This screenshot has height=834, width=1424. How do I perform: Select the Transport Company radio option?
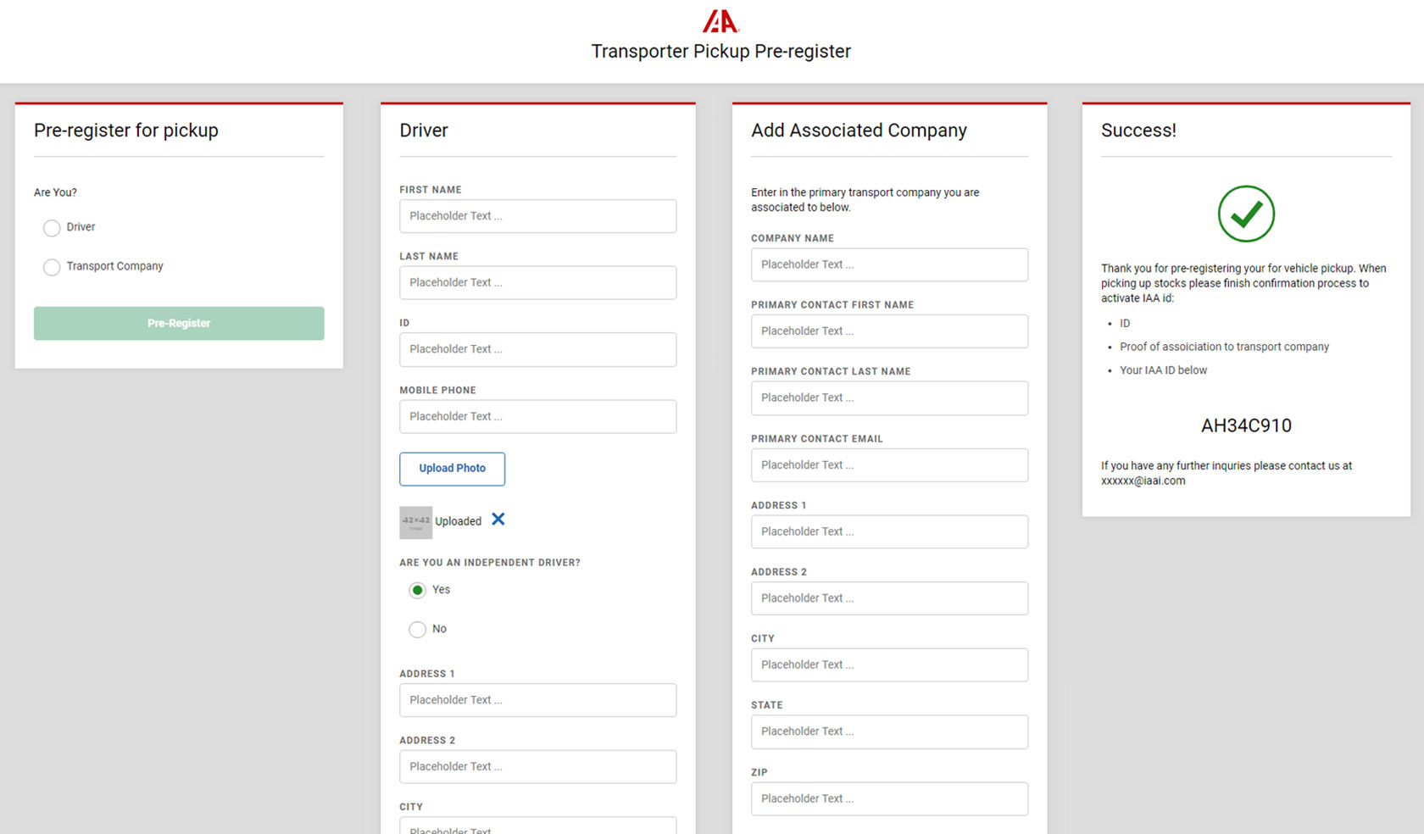coord(52,267)
